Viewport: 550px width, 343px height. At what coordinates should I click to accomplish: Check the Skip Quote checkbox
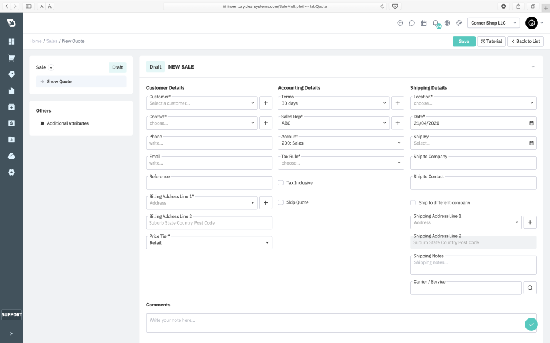click(281, 202)
